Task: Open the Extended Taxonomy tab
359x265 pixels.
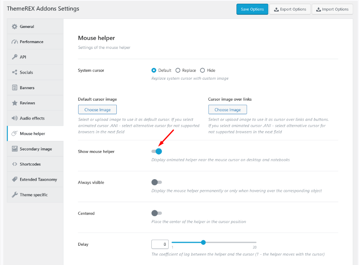Action: (x=35, y=180)
